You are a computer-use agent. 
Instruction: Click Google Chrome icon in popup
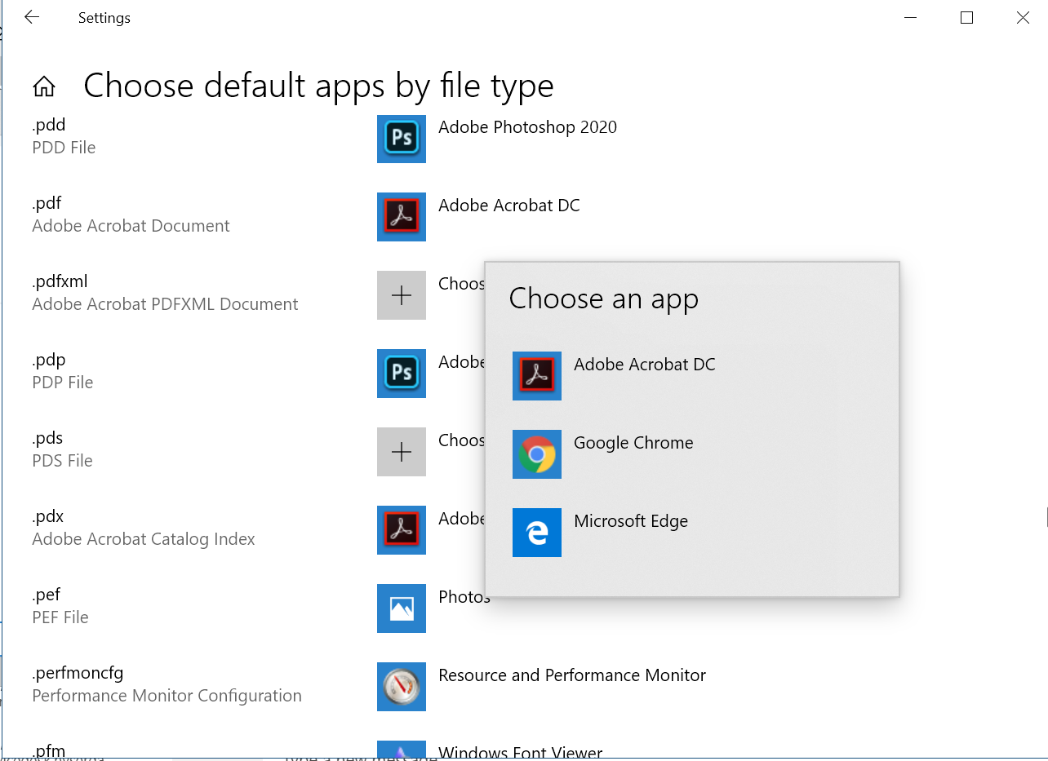pos(537,454)
